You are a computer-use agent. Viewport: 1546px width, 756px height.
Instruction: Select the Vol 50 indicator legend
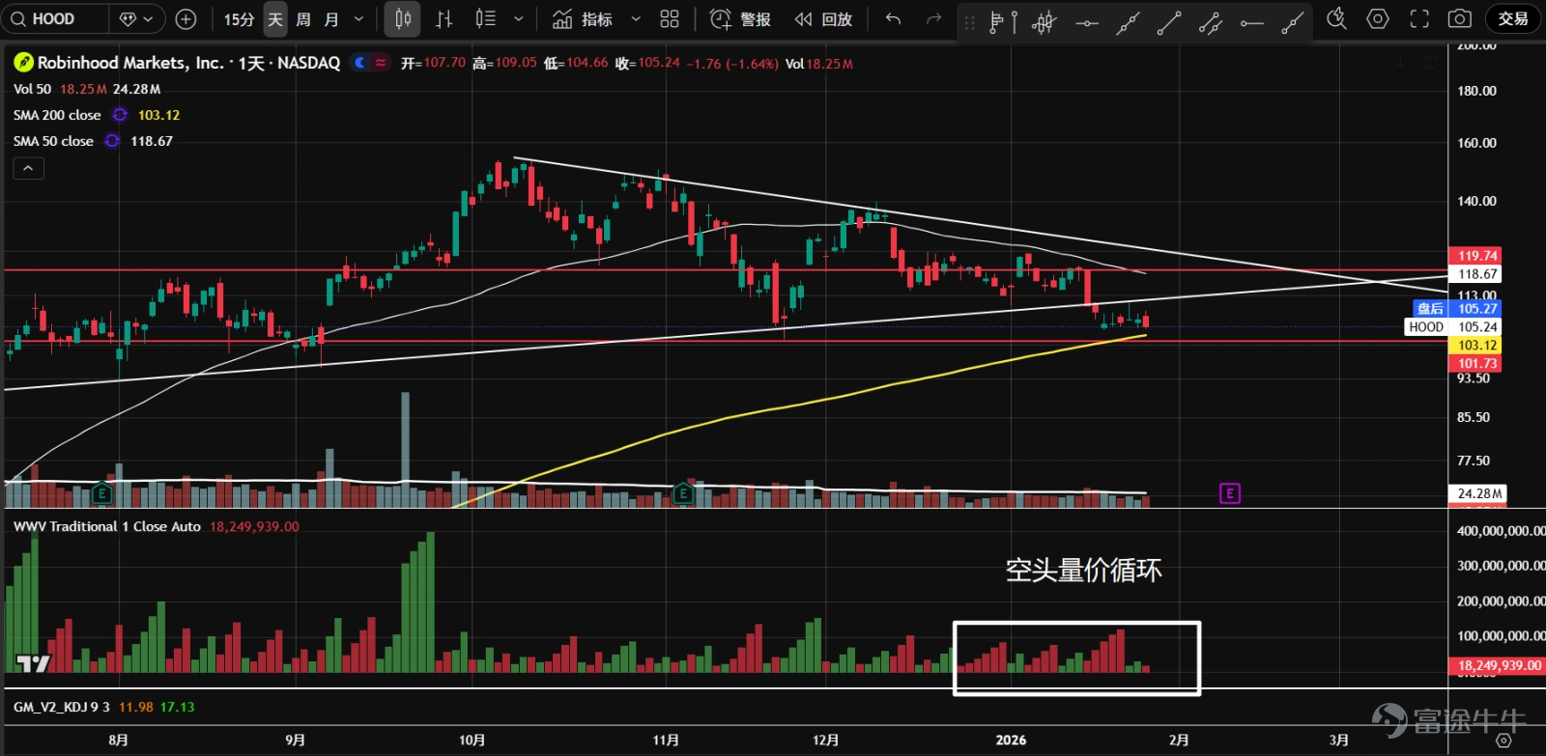tap(32, 89)
